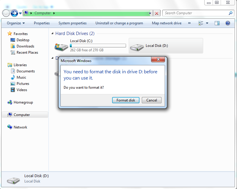237x189 pixels.
Task: Show more toolbar commands chevron
Action: 189,23
